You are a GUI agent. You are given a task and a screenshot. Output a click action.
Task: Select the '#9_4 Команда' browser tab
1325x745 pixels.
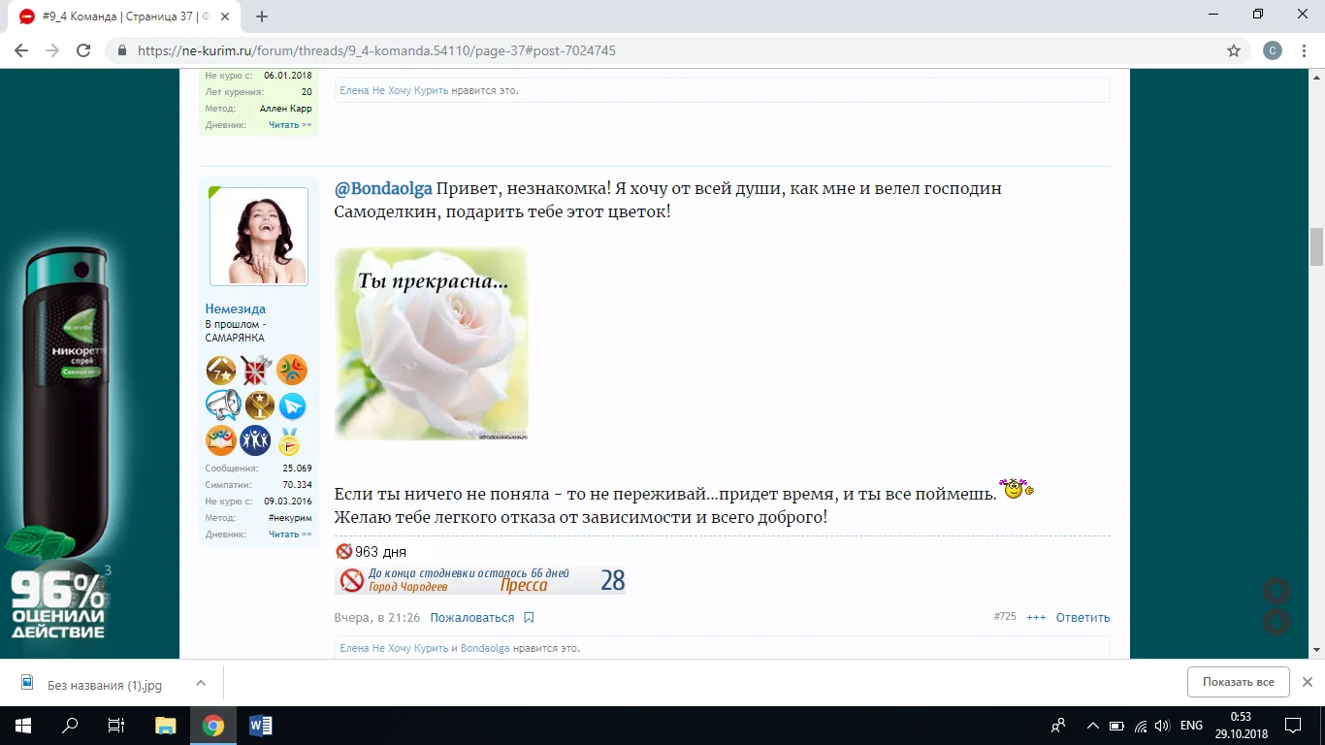click(116, 16)
